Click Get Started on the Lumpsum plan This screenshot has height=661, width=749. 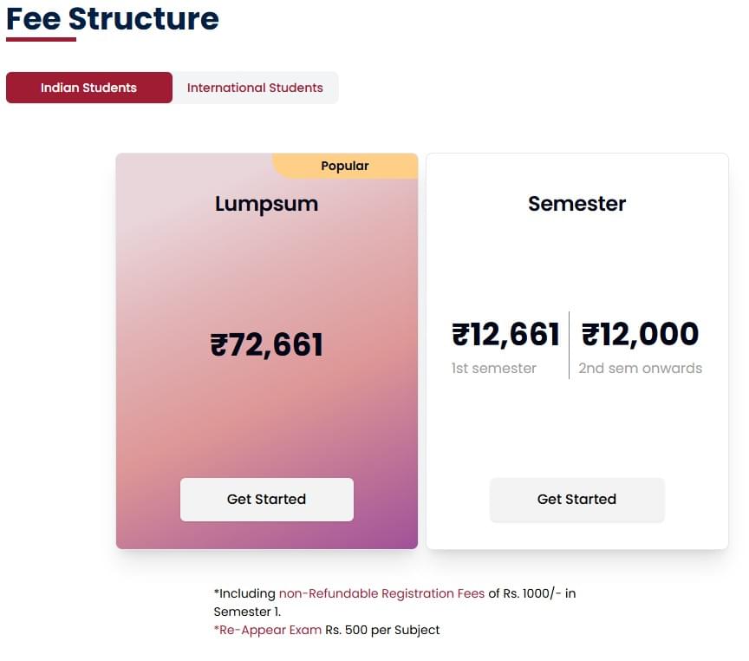point(266,499)
